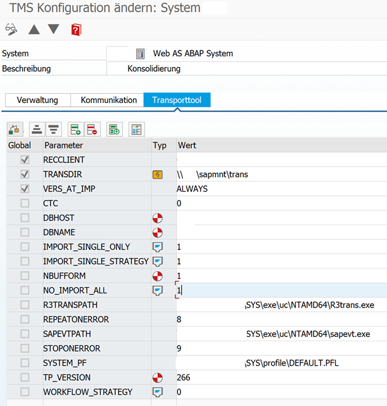387x406 pixels.
Task: Click the down triangle next system icon
Action: pyautogui.click(x=54, y=29)
